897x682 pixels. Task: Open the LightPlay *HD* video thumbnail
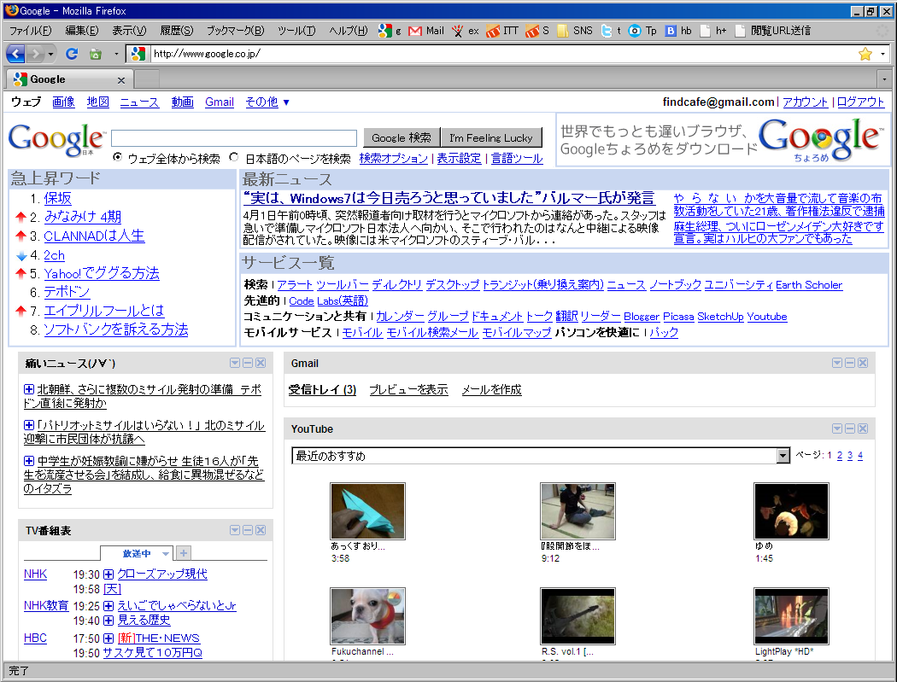click(x=791, y=616)
